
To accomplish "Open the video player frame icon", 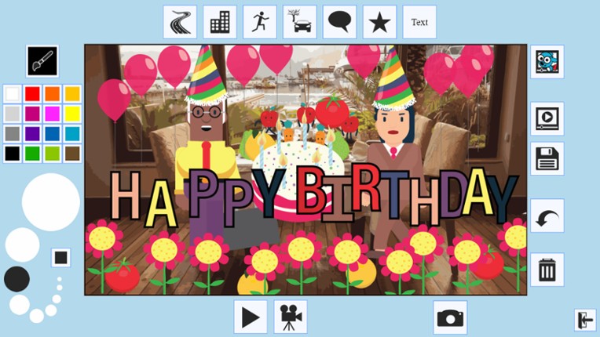I will [547, 118].
